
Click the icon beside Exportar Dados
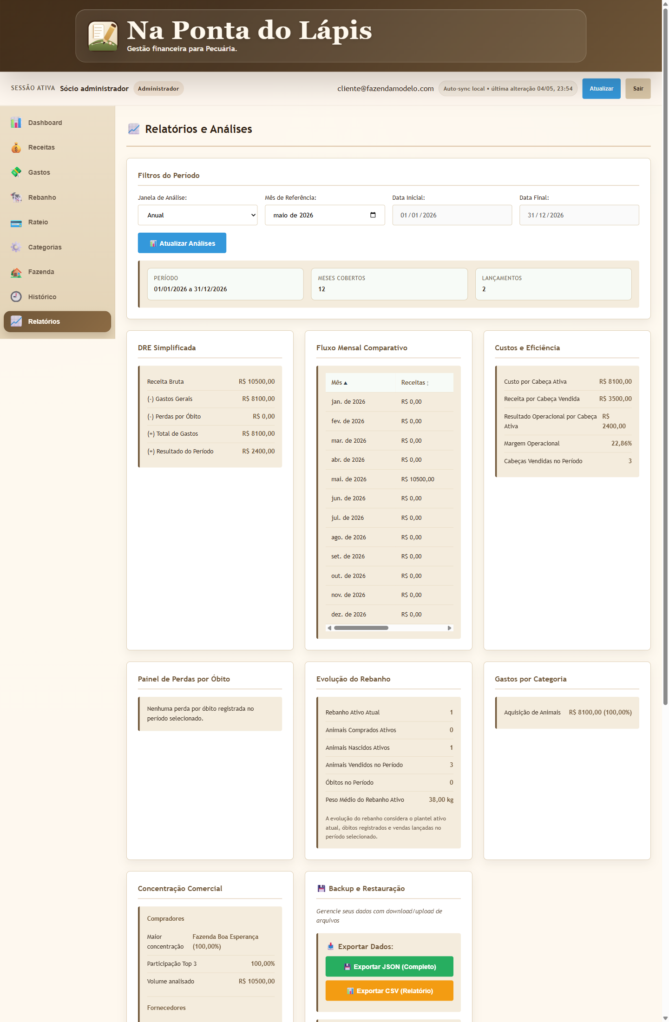[x=331, y=946]
